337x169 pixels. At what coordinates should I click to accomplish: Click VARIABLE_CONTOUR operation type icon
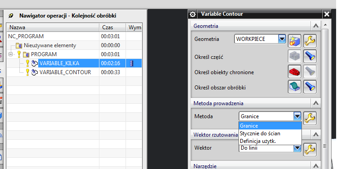(34, 72)
